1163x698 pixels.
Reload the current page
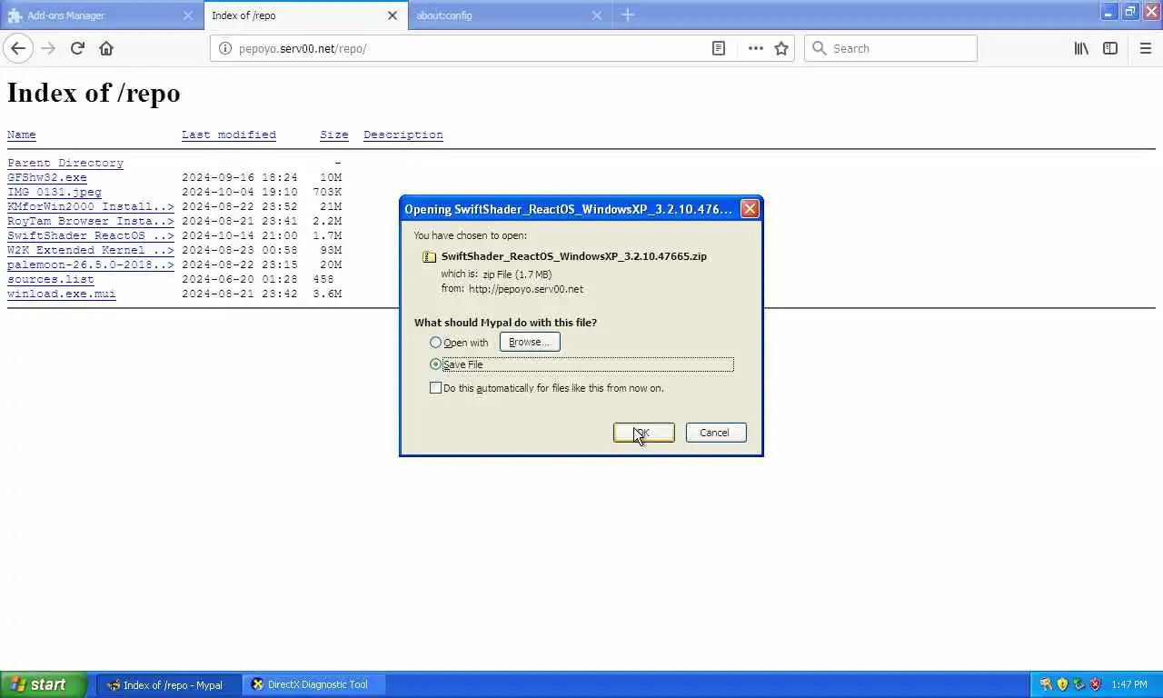tap(77, 48)
